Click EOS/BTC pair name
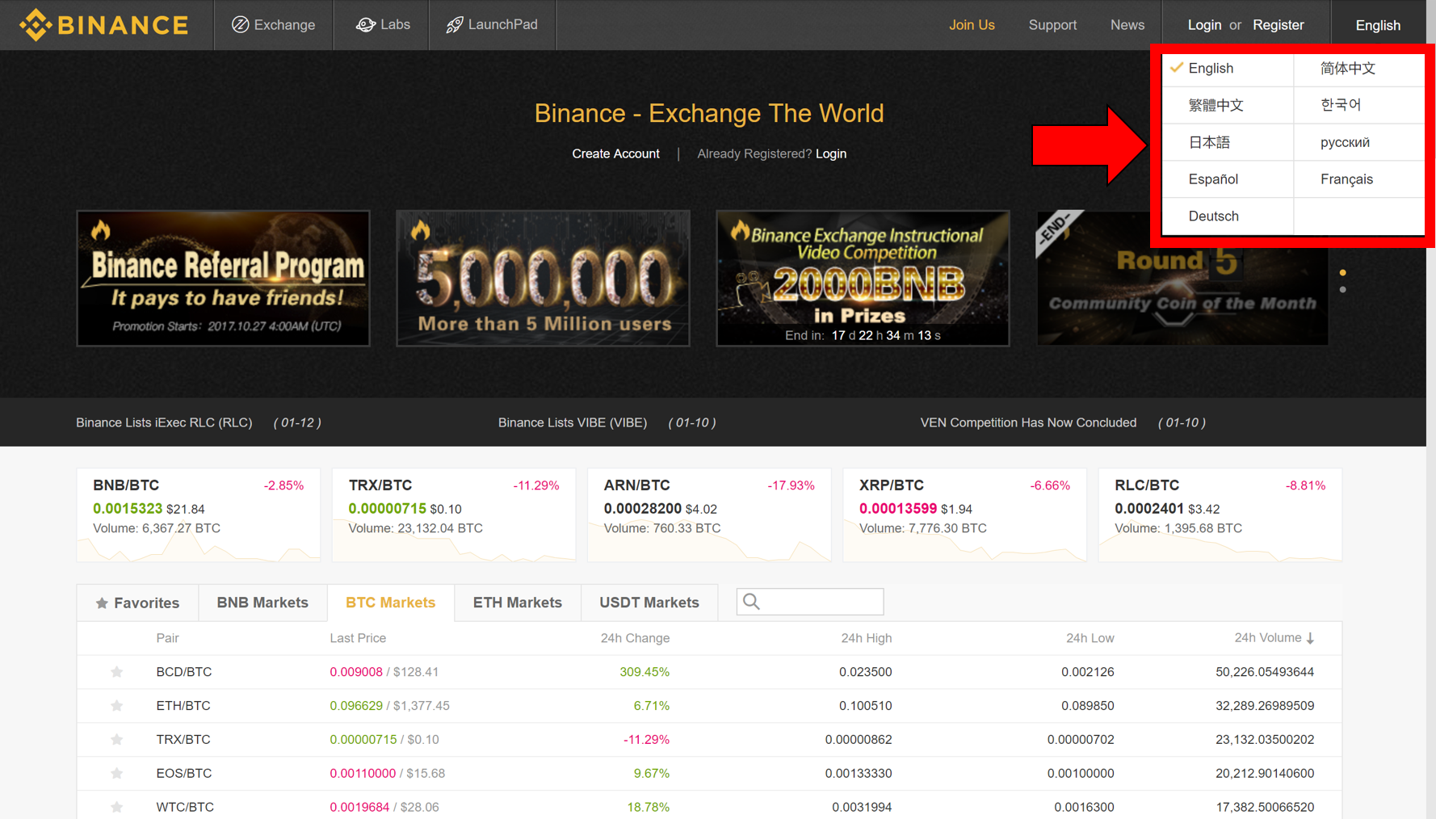This screenshot has height=819, width=1436. coord(184,774)
